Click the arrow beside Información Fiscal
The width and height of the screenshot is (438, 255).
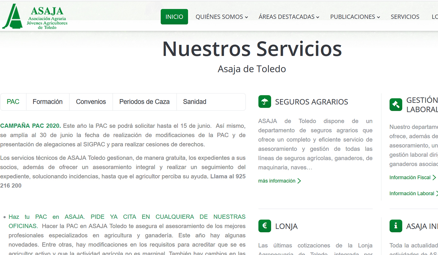[x=434, y=177]
